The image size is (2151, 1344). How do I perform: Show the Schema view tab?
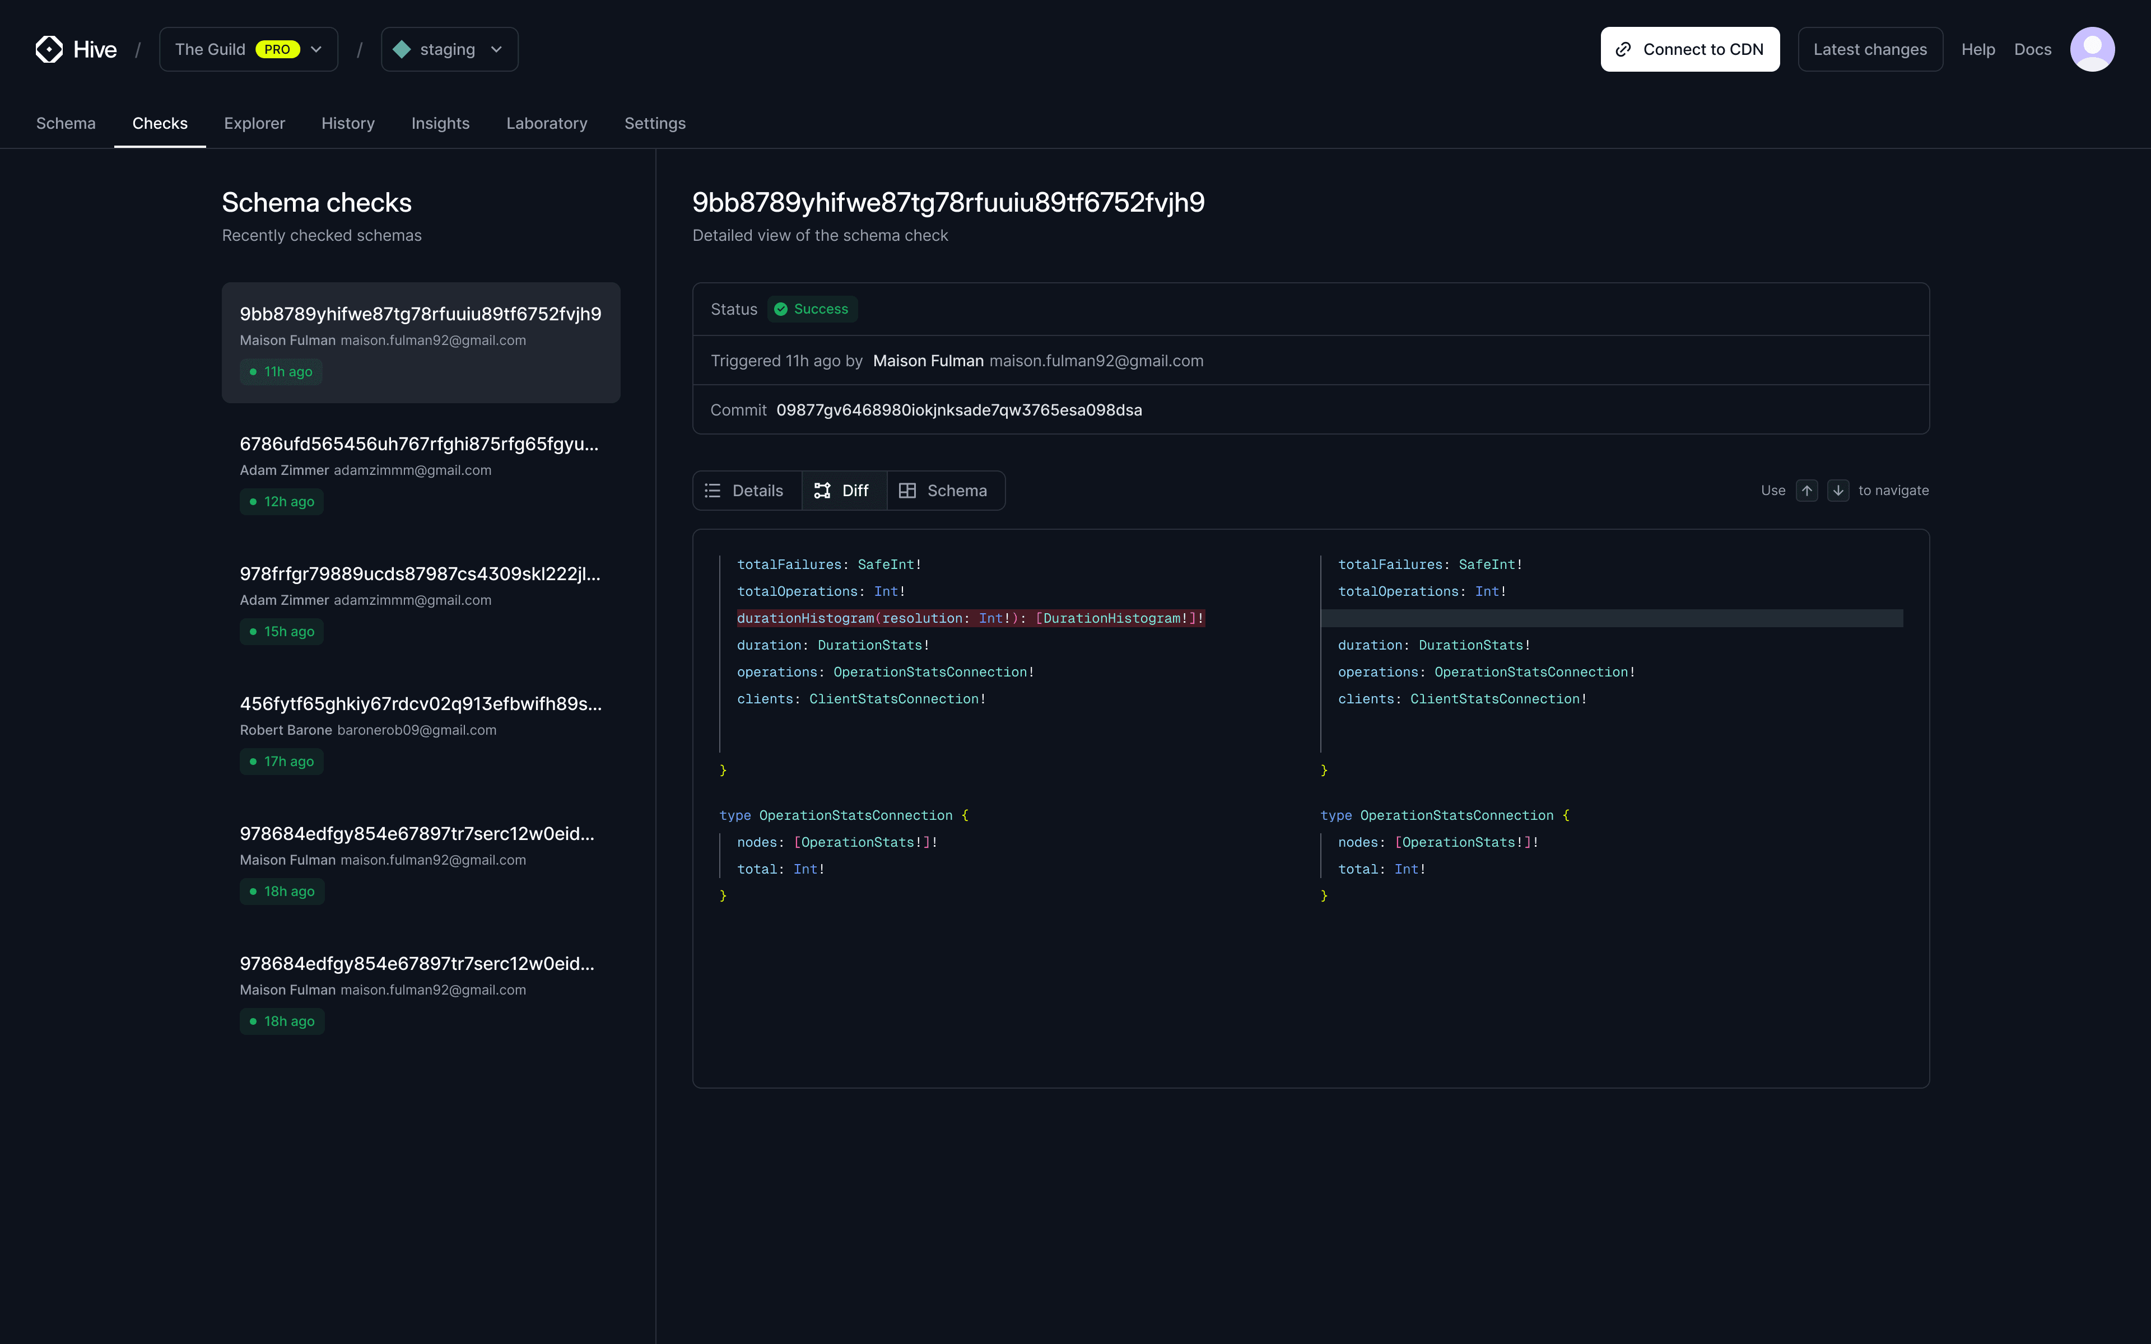(x=946, y=491)
